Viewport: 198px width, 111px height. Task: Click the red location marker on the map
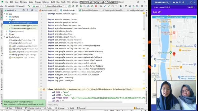click(174, 54)
